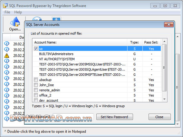
Task: Click the account list scrollbar thumb
Action: (164, 67)
